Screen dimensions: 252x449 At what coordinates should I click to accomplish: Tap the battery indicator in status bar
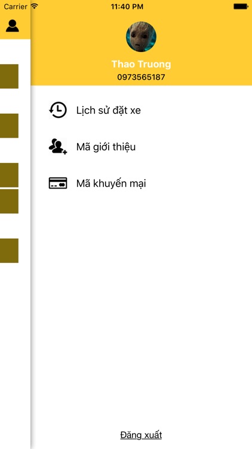tap(241, 7)
